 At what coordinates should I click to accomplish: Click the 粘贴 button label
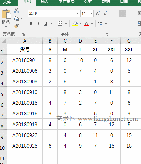tap(6, 22)
